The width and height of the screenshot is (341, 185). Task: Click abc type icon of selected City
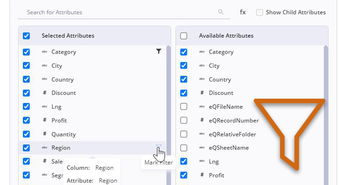tap(44, 65)
